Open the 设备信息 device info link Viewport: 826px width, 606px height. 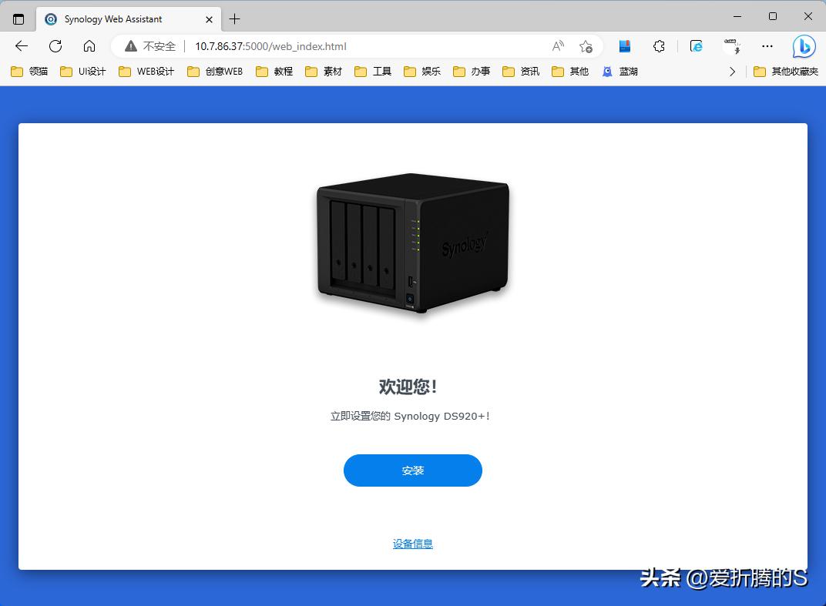(412, 543)
